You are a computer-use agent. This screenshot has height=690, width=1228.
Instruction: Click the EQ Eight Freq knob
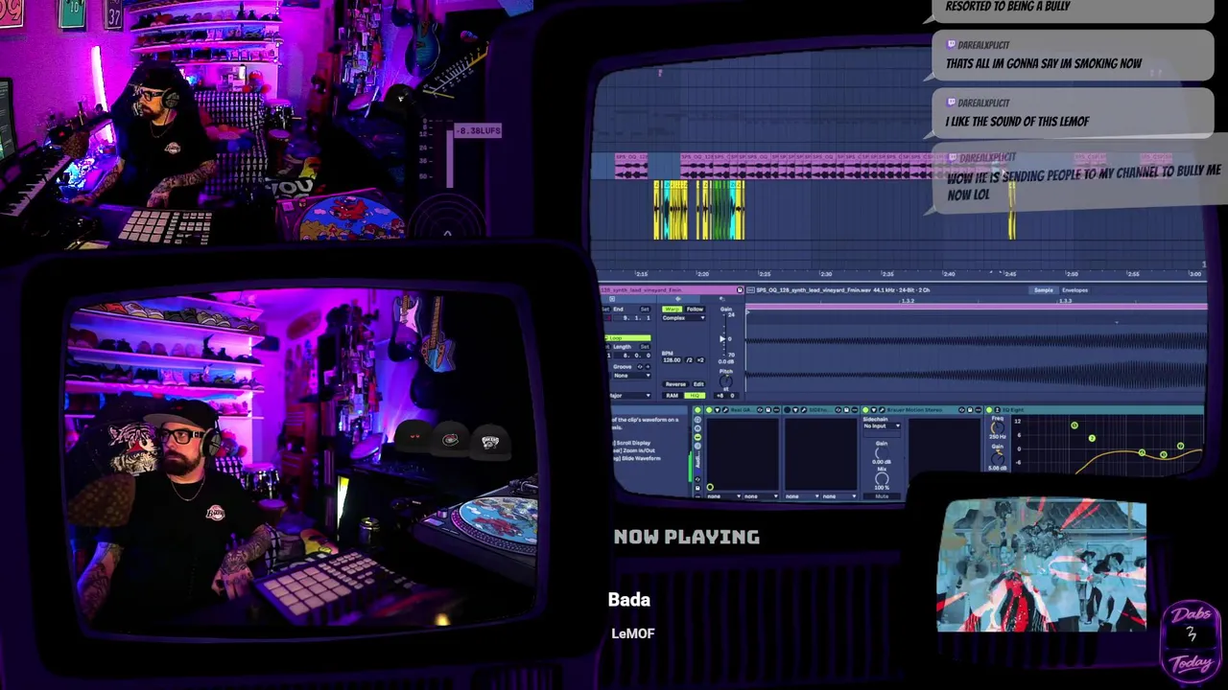998,427
